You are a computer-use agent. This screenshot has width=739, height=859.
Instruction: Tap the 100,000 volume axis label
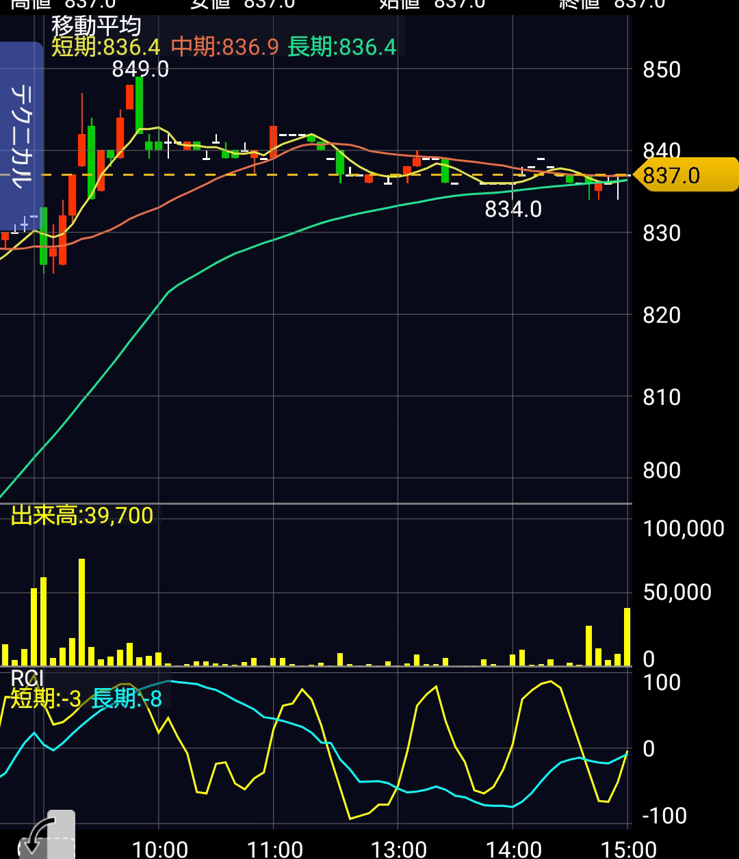684,529
